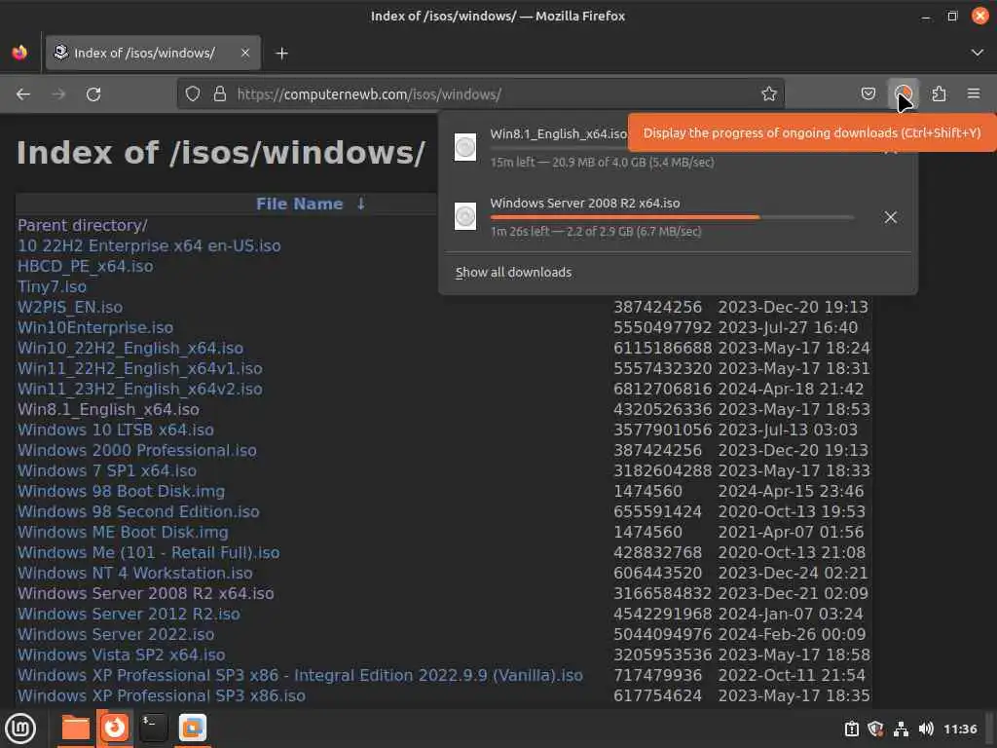Download Windows XP Professional SP3 x86.iso
This screenshot has width=997, height=748.
point(162,695)
